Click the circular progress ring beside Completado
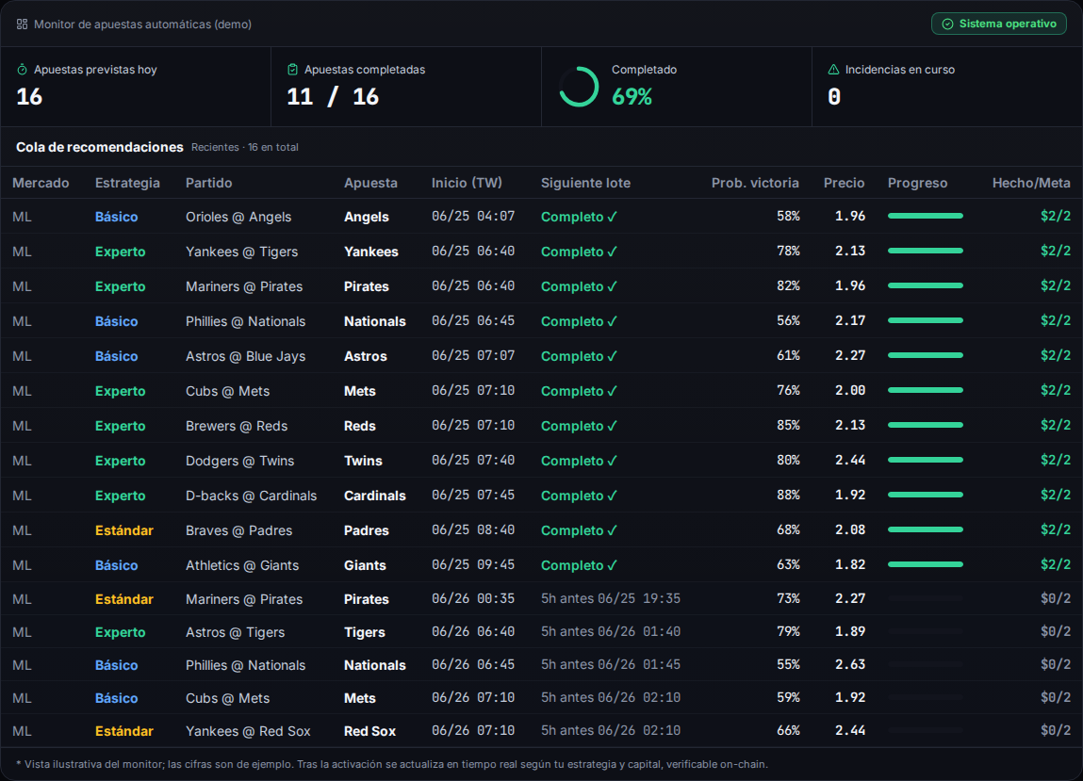Image resolution: width=1083 pixels, height=781 pixels. point(578,87)
